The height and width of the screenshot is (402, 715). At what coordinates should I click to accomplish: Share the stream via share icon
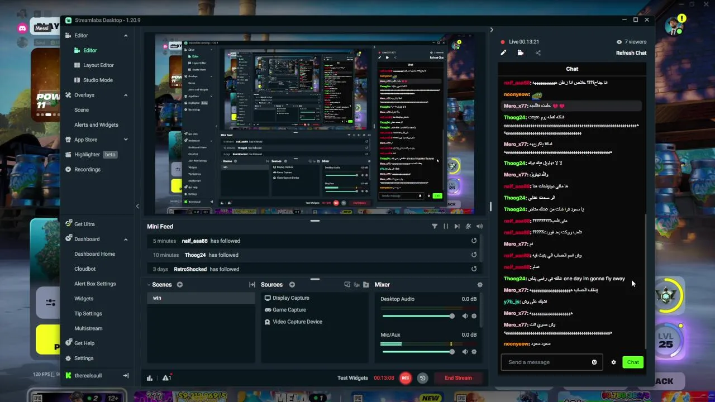pos(538,53)
